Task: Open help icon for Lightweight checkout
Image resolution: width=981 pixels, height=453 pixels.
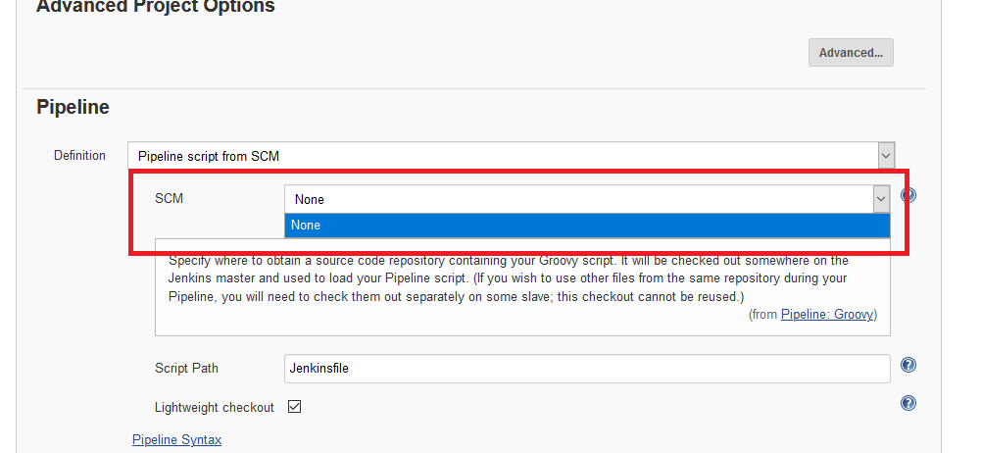Action: pyautogui.click(x=908, y=403)
